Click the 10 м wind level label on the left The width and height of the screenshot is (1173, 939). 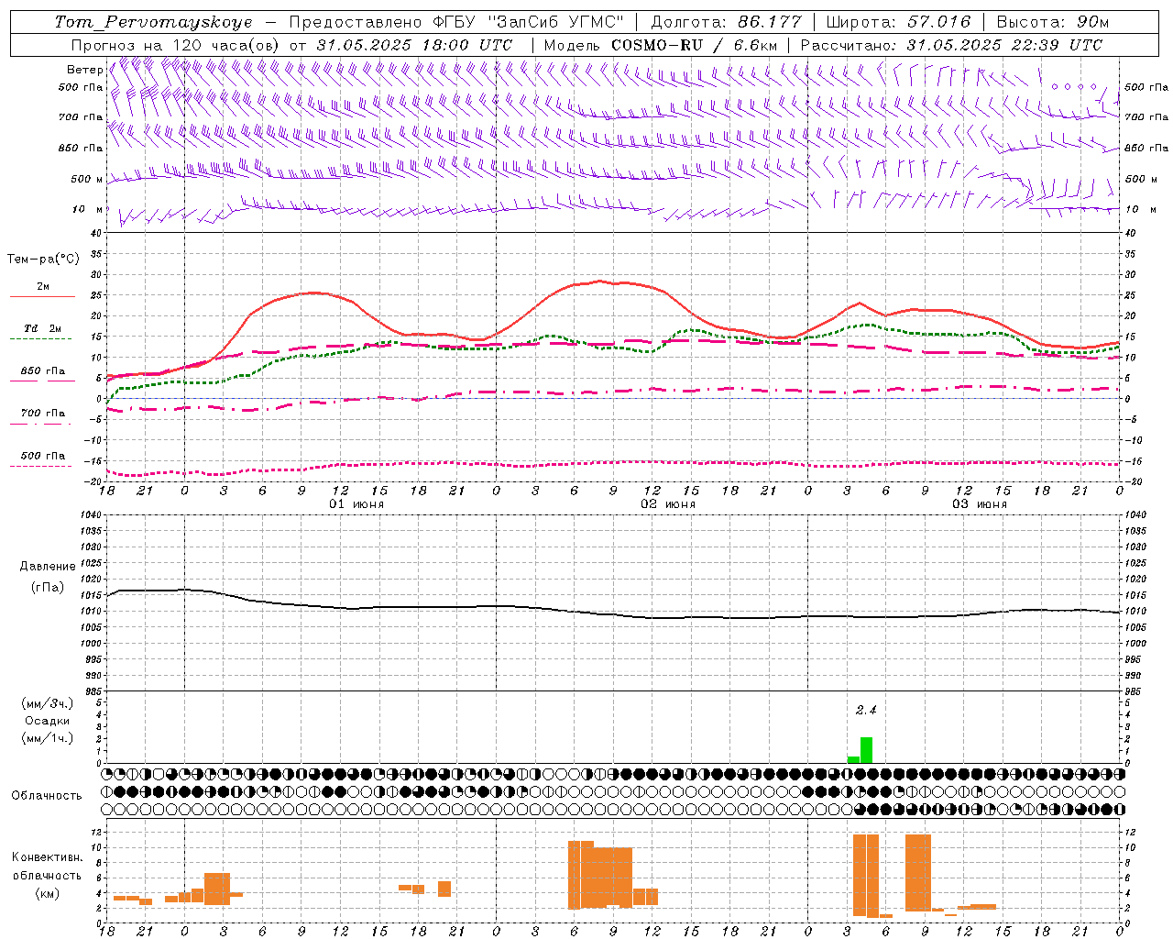click(88, 209)
